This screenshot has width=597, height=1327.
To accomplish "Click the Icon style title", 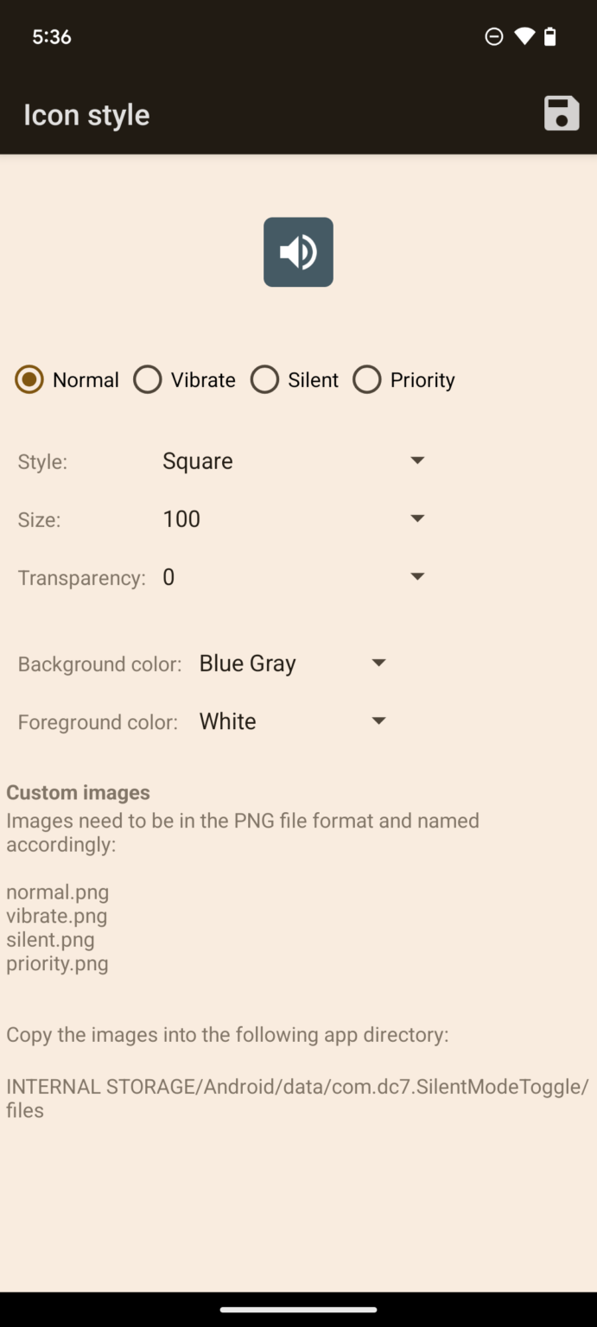I will (x=86, y=113).
